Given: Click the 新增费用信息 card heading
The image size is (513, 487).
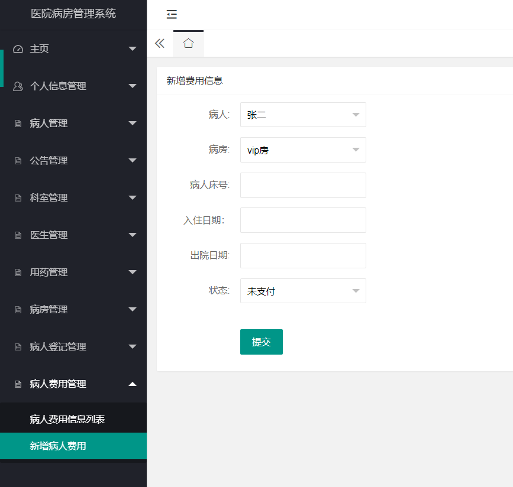Looking at the screenshot, I should (195, 81).
